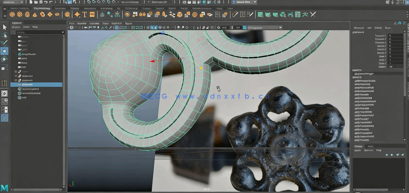Open the viewport Panels menu

pyautogui.click(x=128, y=23)
